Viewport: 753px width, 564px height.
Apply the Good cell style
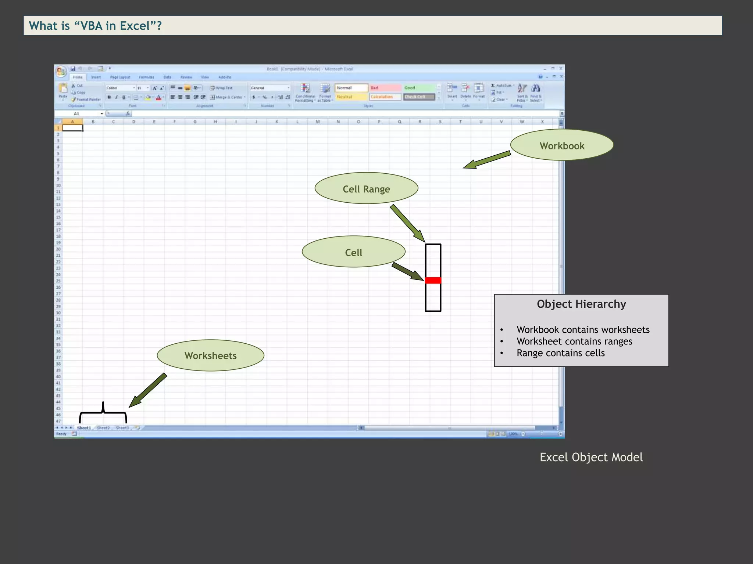419,88
